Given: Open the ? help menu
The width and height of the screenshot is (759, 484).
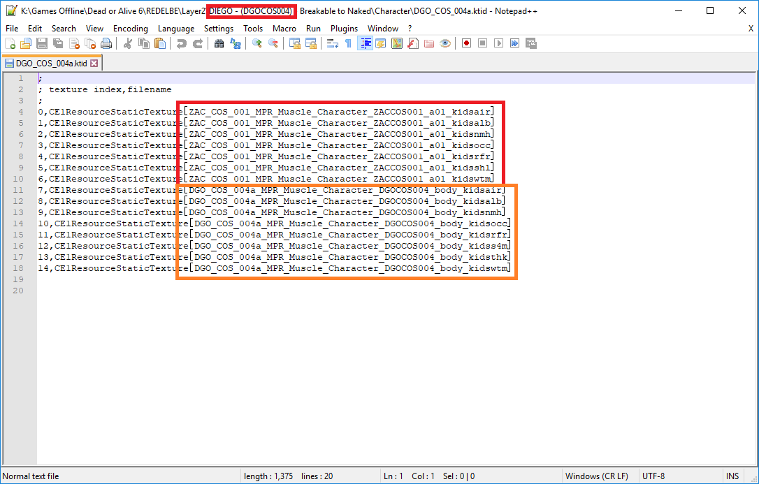Looking at the screenshot, I should pos(410,29).
